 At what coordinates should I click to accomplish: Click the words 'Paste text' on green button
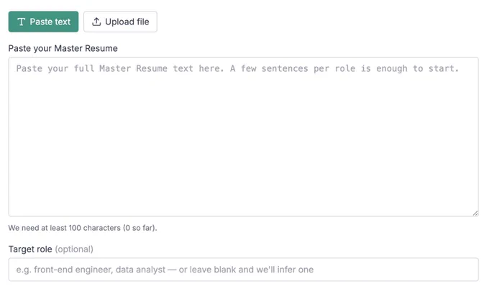pyautogui.click(x=50, y=22)
